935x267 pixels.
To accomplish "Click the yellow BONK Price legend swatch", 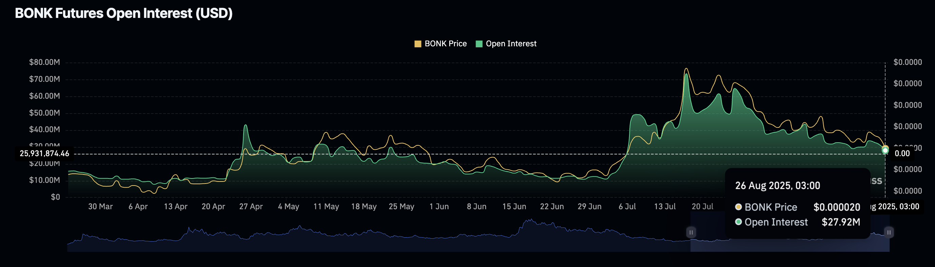I will point(418,44).
